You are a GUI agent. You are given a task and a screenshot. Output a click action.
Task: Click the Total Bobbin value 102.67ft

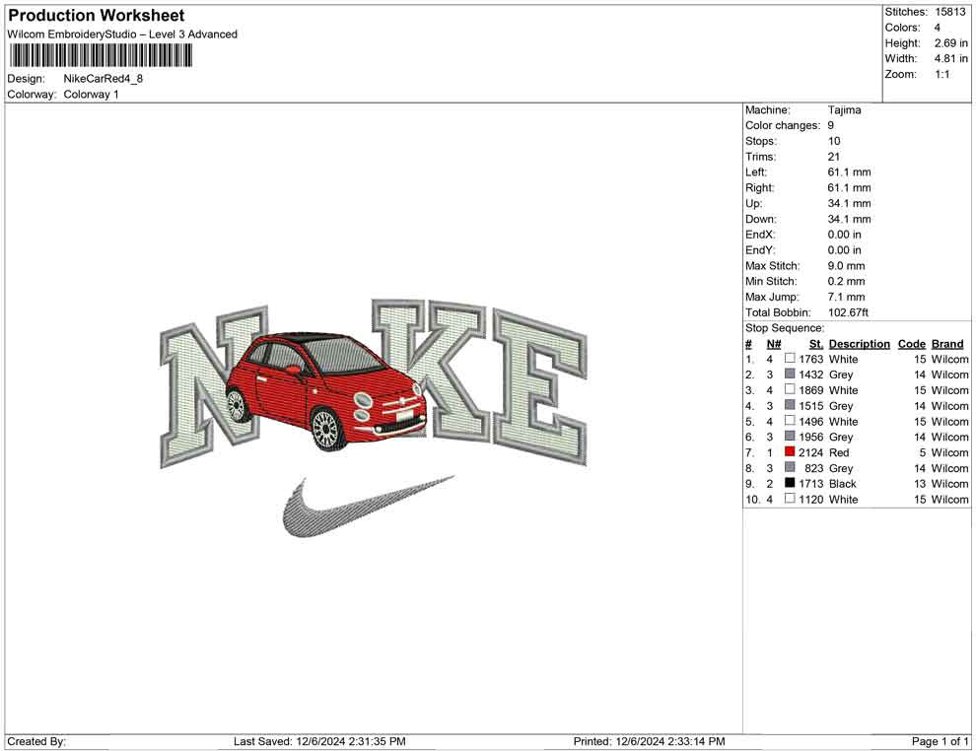(x=848, y=312)
